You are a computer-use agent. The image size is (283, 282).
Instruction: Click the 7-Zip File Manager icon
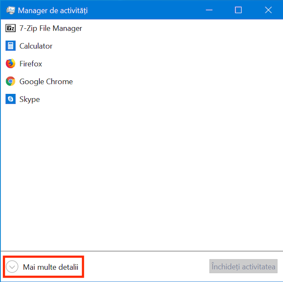coord(10,28)
